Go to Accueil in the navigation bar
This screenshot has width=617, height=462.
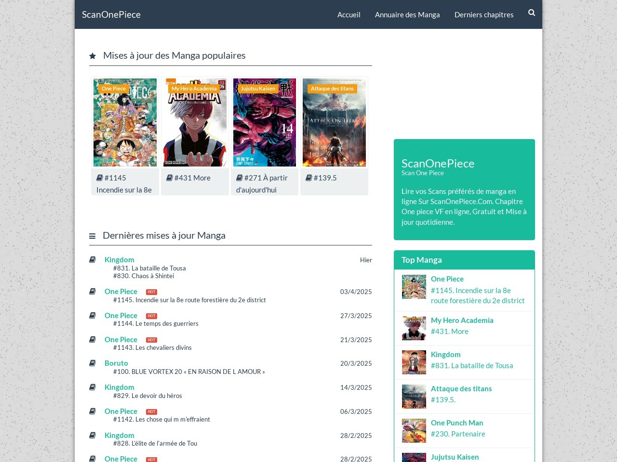click(x=349, y=14)
